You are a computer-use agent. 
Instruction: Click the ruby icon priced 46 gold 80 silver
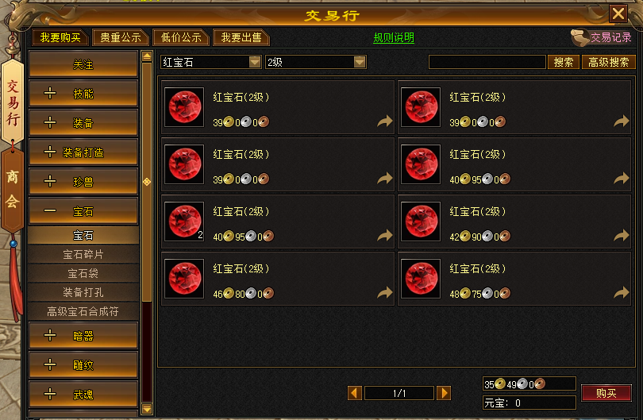184,279
